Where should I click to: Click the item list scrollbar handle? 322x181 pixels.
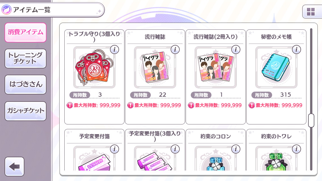[x=311, y=120]
